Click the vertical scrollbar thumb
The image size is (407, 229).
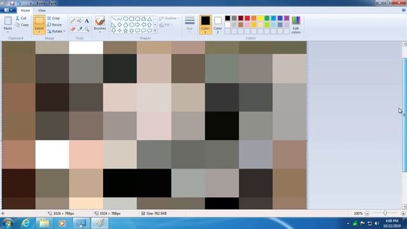(404, 114)
